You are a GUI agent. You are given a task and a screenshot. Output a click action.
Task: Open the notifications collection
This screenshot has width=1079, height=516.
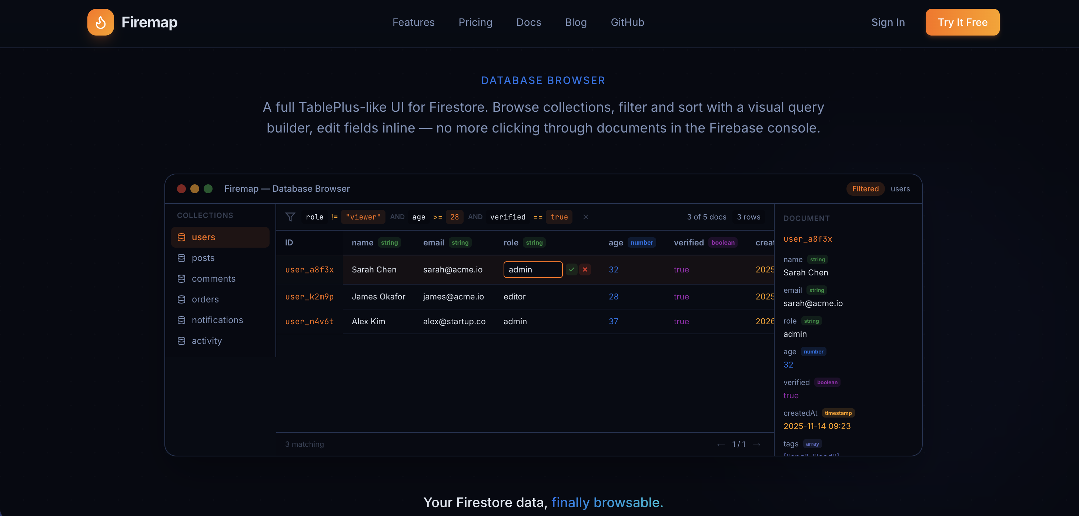coord(217,320)
